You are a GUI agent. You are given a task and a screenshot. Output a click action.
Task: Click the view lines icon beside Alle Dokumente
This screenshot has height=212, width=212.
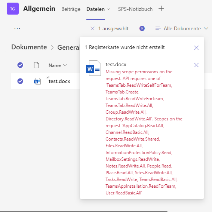click(158, 28)
